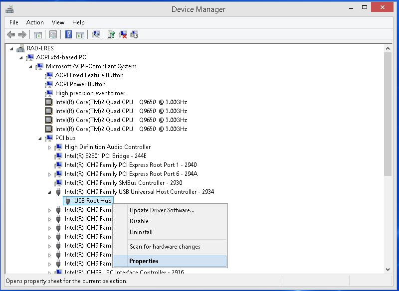Click the Uninstall toolbar icon with red X
399x291 pixels.
tap(123, 34)
